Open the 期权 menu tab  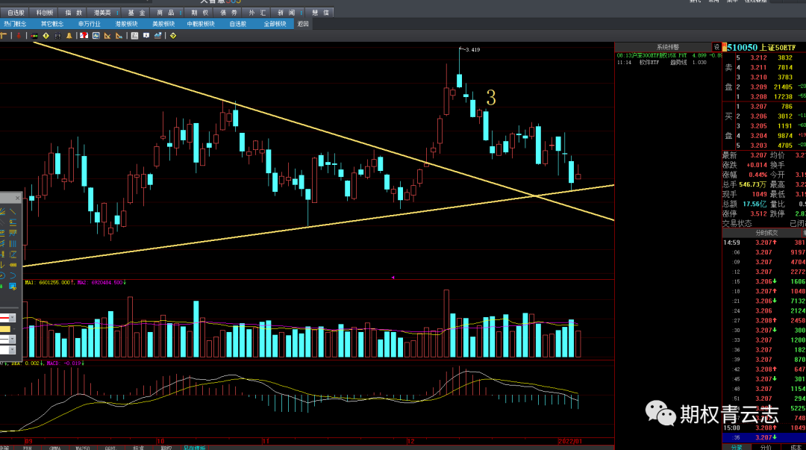[200, 13]
